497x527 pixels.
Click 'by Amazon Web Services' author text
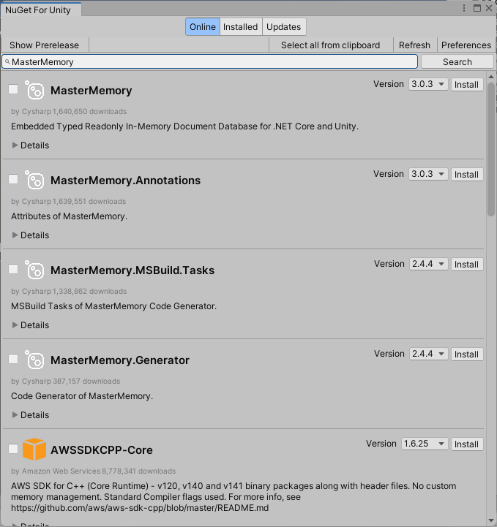coord(56,471)
